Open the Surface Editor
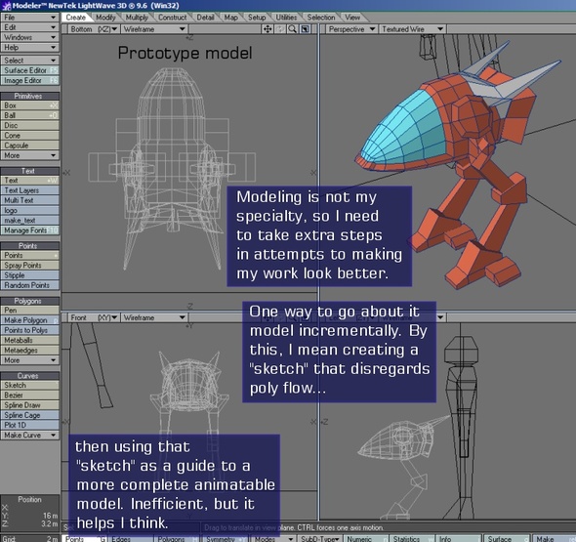Viewport: 576px width, 542px height. coord(29,70)
